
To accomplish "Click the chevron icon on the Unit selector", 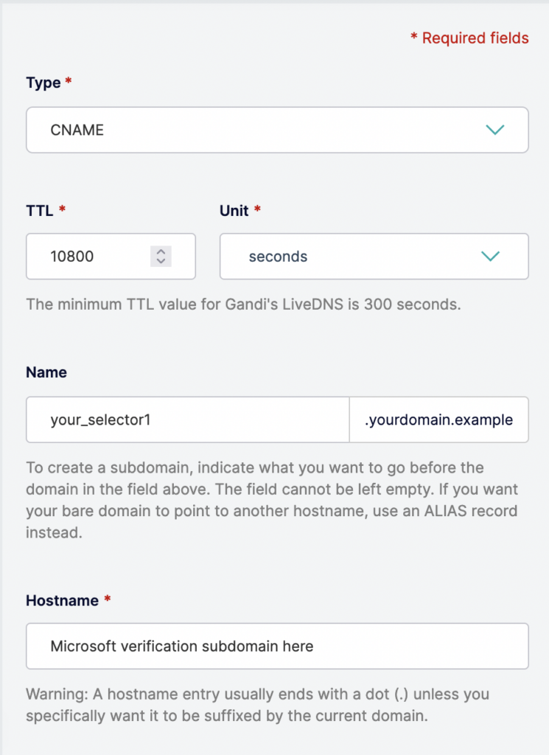I will tap(489, 257).
